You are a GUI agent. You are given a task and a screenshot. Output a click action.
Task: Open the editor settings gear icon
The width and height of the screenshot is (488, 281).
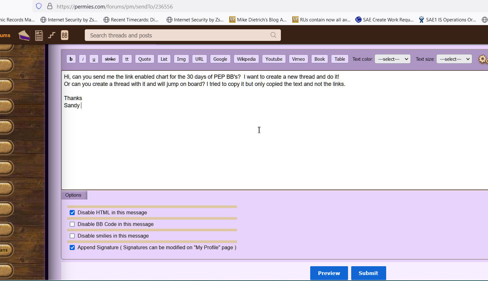(x=483, y=59)
